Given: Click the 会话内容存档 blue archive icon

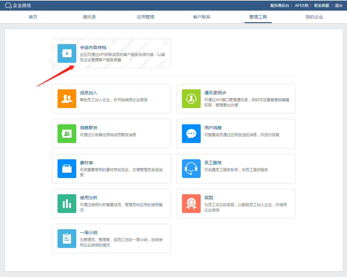Looking at the screenshot, I should [67, 53].
